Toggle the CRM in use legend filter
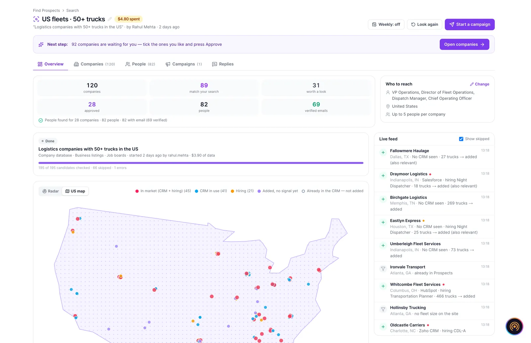531x343 pixels. pyautogui.click(x=211, y=191)
